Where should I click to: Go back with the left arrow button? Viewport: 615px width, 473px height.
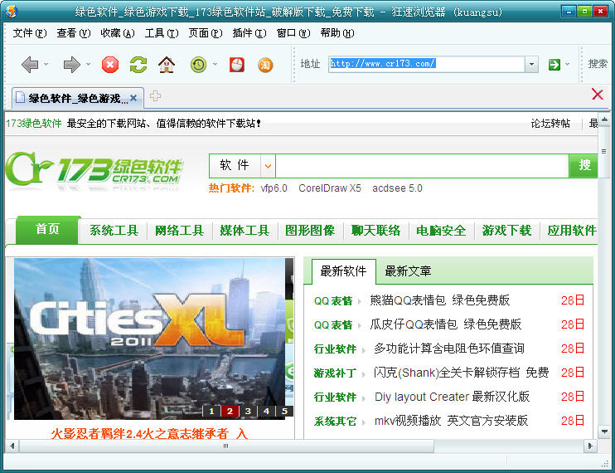pyautogui.click(x=30, y=65)
